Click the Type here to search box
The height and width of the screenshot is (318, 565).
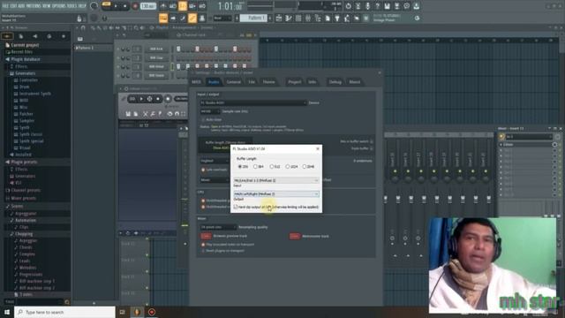tap(64, 312)
